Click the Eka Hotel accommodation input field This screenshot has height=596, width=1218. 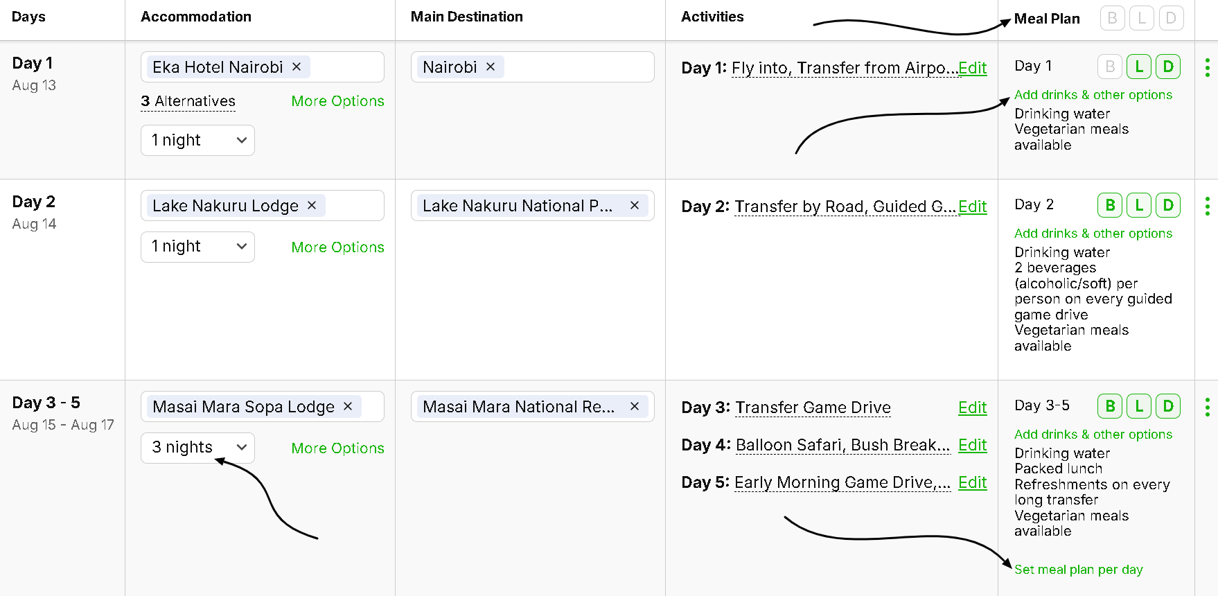pos(345,67)
